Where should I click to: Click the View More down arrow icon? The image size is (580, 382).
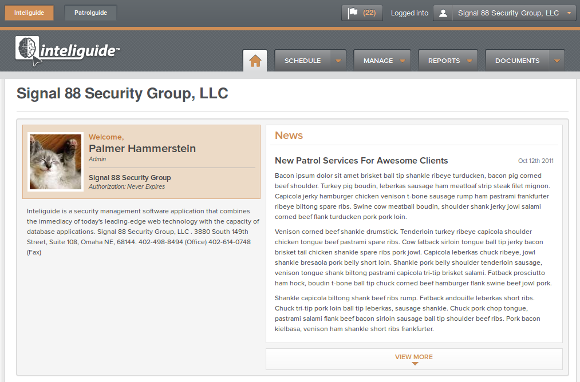point(415,364)
